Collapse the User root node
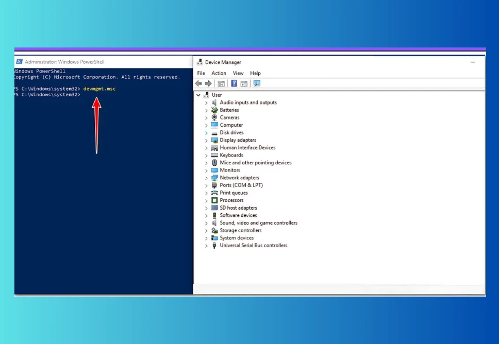 coord(198,95)
